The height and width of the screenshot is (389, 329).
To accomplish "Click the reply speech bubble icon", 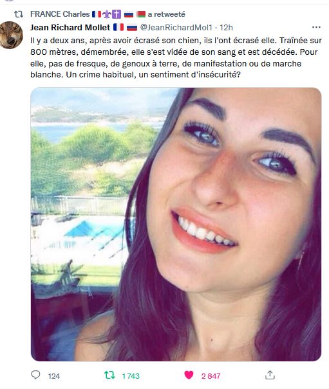I will pyautogui.click(x=35, y=375).
